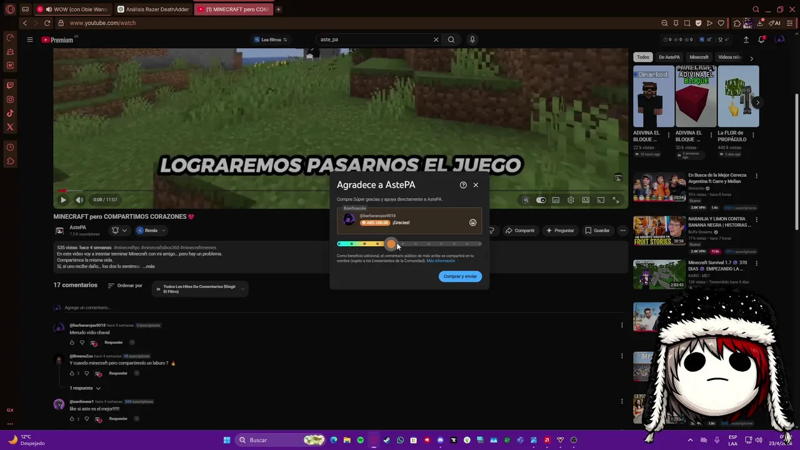Image resolution: width=800 pixels, height=450 pixels.
Task: Click the Compartir button
Action: pos(520,231)
